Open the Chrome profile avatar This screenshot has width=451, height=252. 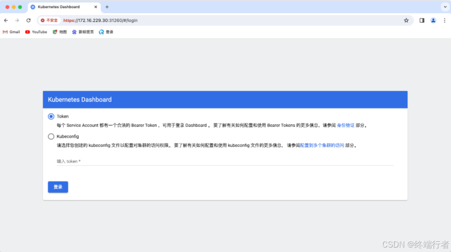click(x=433, y=21)
